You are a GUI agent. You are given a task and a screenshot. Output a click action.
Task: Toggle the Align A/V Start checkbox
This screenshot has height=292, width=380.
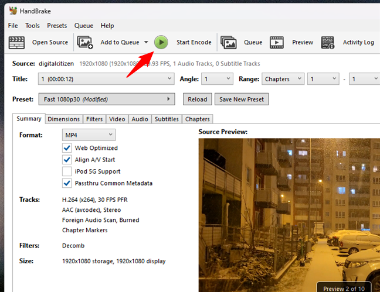pos(67,160)
